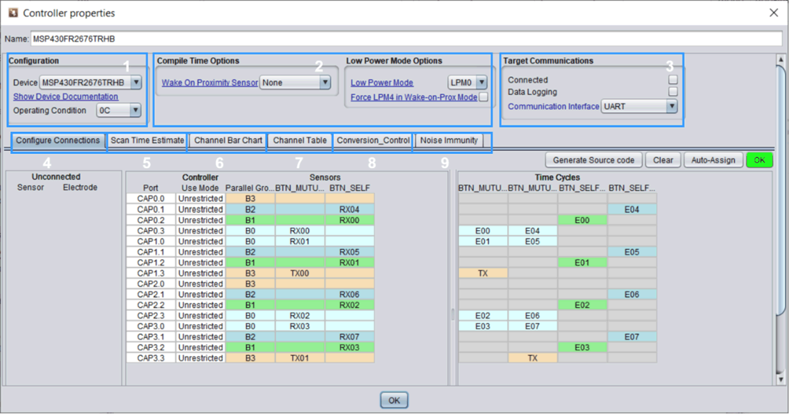
Task: Click the Controller properties window icon
Action: pyautogui.click(x=13, y=13)
